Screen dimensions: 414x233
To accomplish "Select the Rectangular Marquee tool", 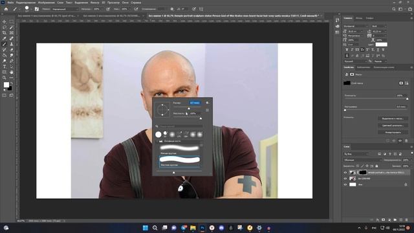I will click(12, 21).
